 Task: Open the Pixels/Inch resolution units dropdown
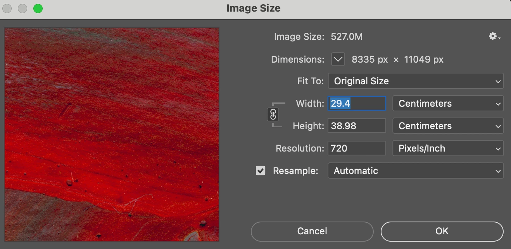(448, 148)
